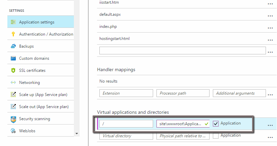
Task: Click the WebJobs globe icon
Action: (13, 131)
